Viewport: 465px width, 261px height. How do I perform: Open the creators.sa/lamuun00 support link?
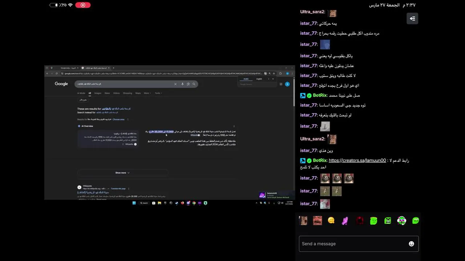[357, 161]
